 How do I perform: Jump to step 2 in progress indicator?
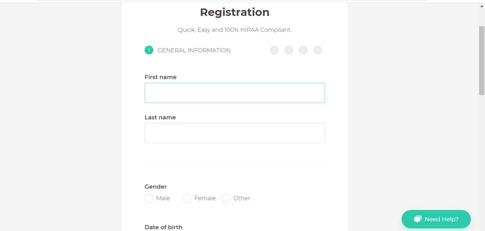pyautogui.click(x=274, y=50)
